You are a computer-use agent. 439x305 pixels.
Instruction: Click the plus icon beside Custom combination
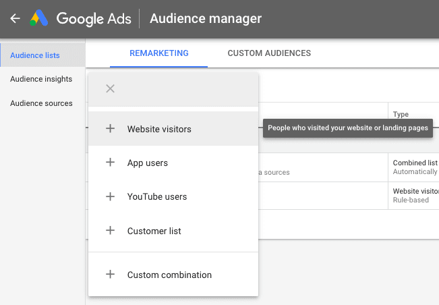(111, 275)
